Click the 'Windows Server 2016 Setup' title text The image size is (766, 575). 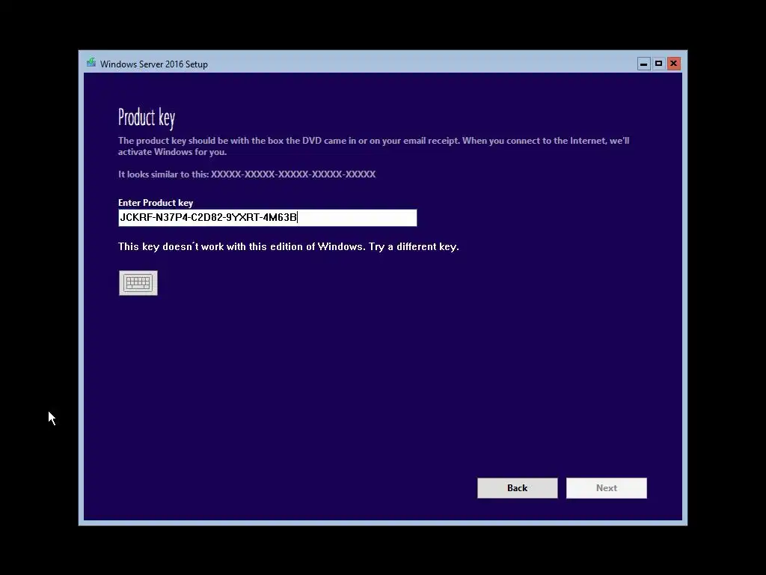(154, 64)
